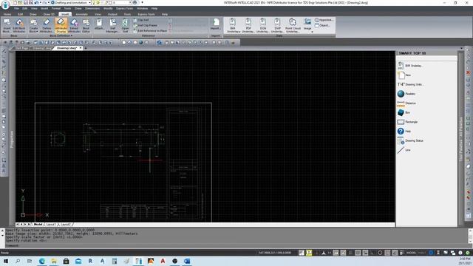Viewport: 473px width, 266px height.
Task: Click Edit Reference In-Place
Action: 150,31
